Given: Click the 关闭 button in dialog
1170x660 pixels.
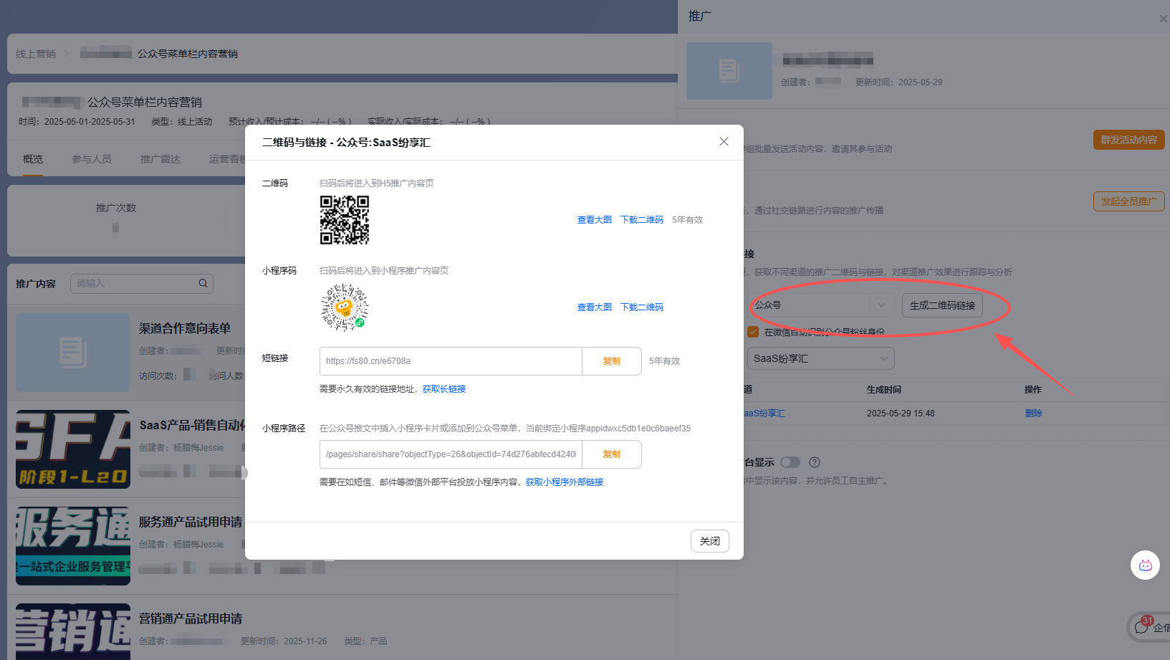Looking at the screenshot, I should point(710,541).
